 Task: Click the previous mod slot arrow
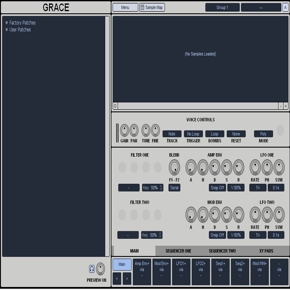pos(117,278)
